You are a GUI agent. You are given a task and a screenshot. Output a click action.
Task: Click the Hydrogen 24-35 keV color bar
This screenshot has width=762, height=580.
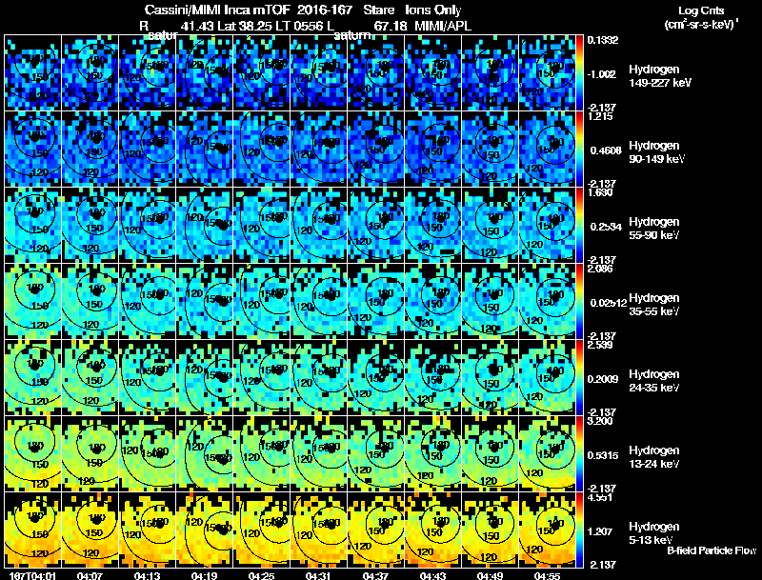pyautogui.click(x=579, y=378)
